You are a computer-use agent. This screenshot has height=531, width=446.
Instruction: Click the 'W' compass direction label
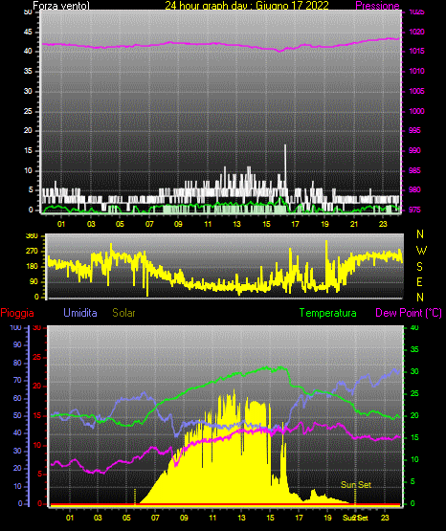point(421,251)
